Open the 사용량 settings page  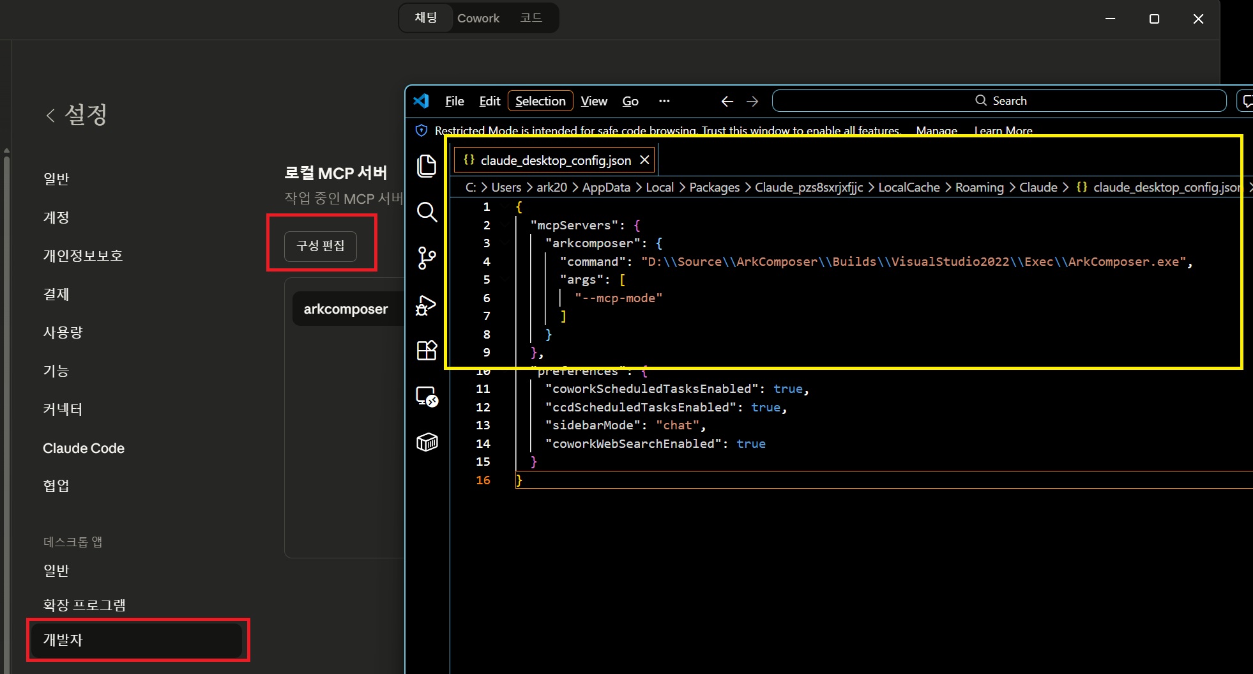(x=63, y=332)
